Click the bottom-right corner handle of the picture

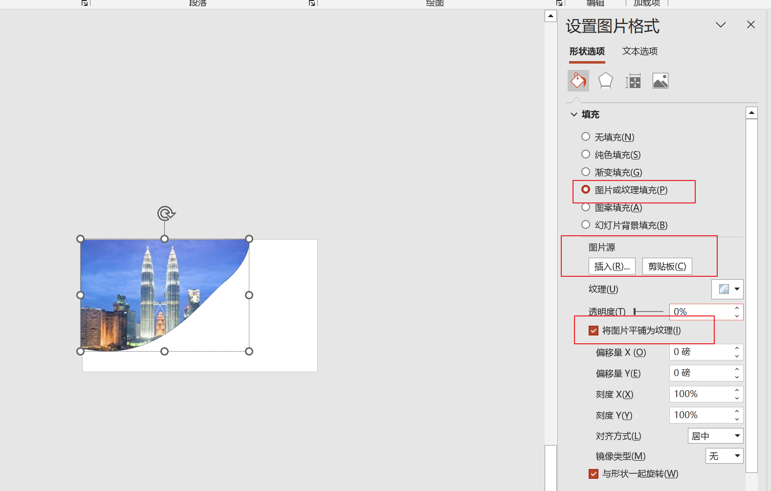click(x=249, y=351)
